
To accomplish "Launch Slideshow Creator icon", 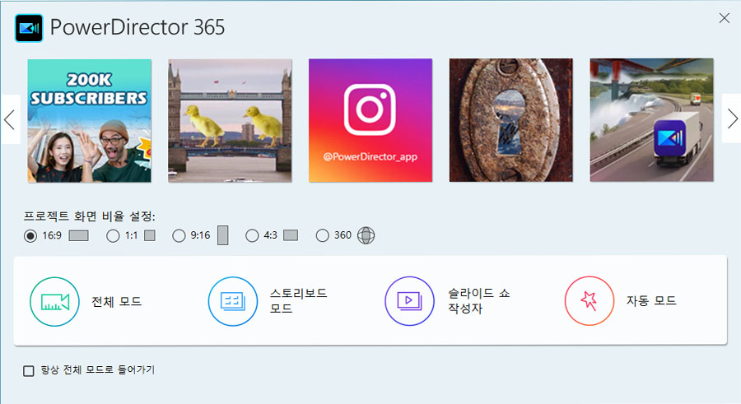I will point(409,301).
